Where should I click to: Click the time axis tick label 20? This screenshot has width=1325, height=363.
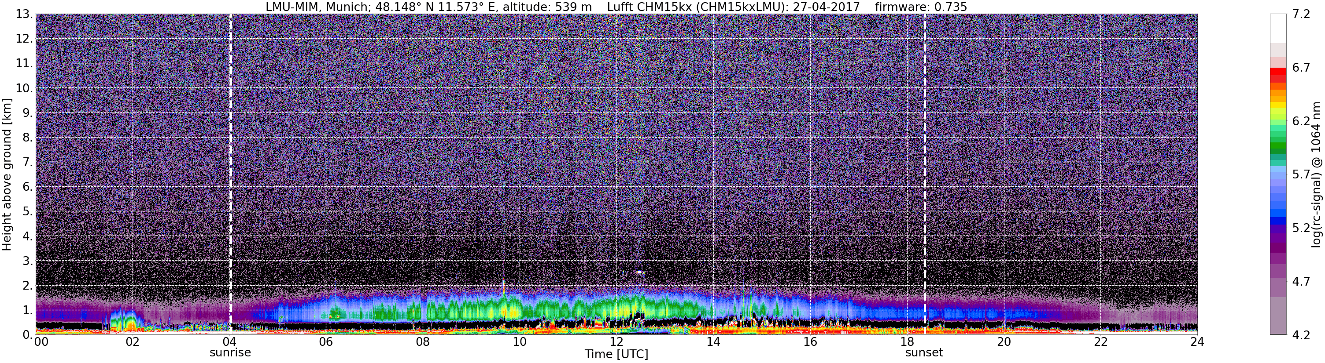point(1004,342)
